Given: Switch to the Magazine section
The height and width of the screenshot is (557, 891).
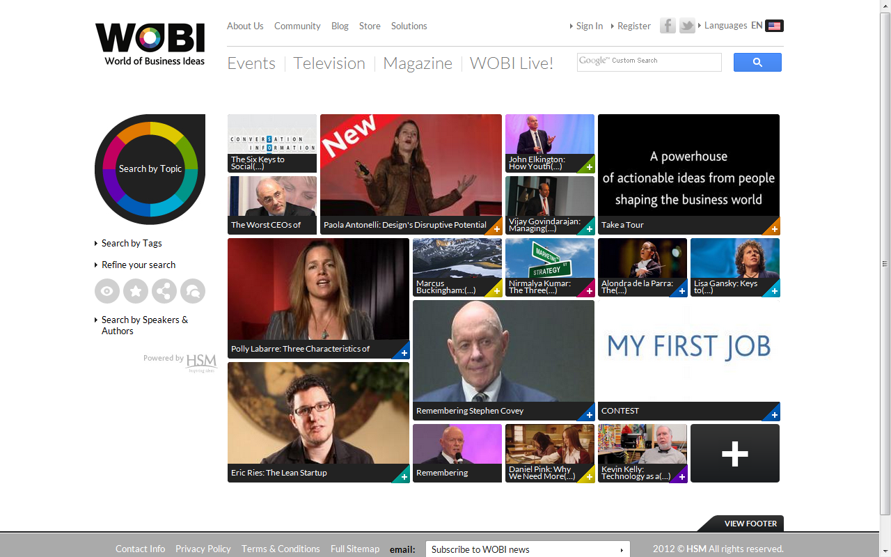Looking at the screenshot, I should point(418,63).
